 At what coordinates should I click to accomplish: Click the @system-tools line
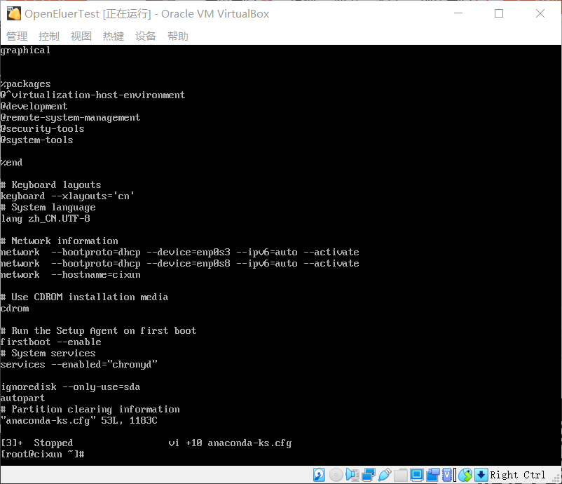pos(36,140)
